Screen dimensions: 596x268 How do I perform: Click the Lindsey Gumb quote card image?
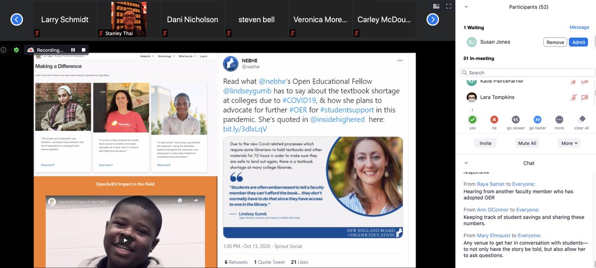pos(313,187)
